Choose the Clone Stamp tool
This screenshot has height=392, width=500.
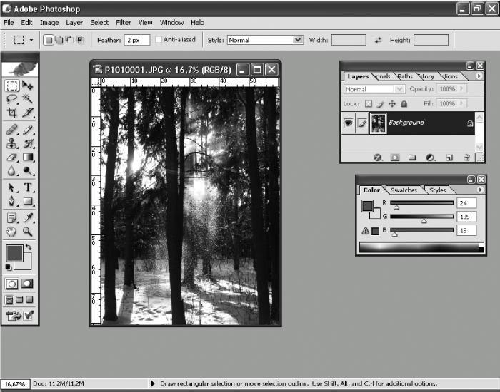[12, 143]
